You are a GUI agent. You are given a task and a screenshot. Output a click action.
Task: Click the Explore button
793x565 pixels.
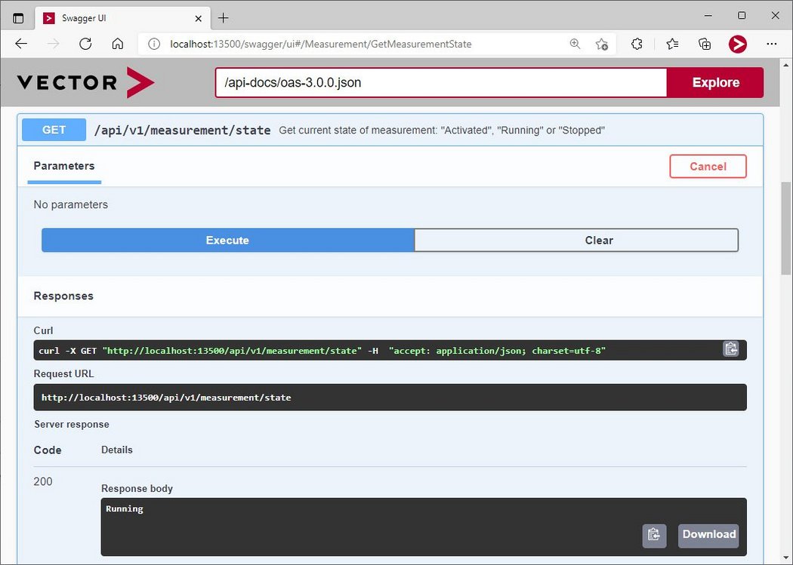click(715, 82)
